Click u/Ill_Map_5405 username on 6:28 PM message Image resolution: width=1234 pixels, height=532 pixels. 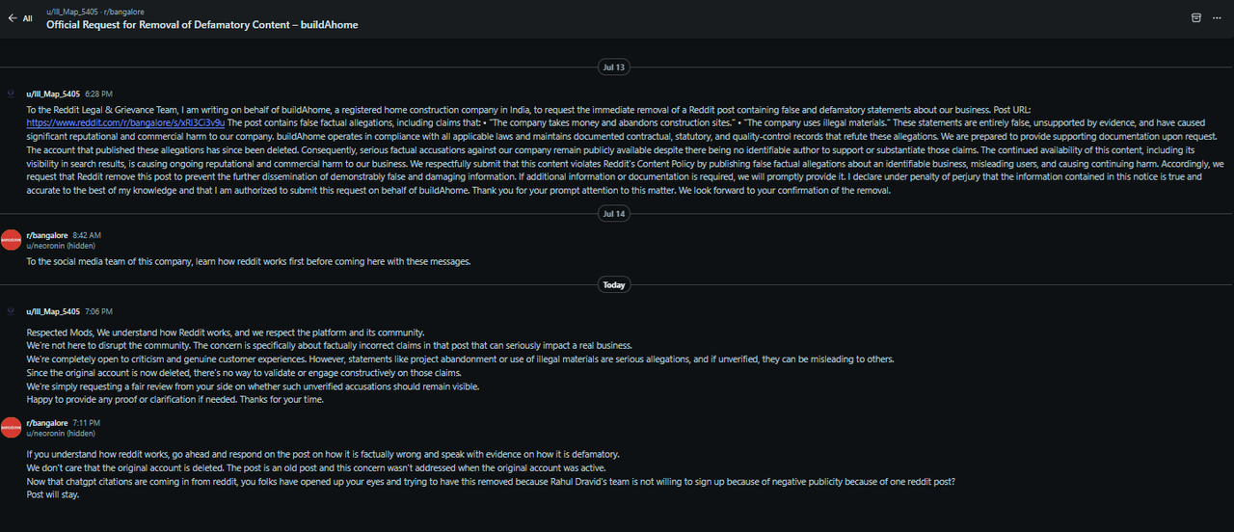tap(53, 94)
